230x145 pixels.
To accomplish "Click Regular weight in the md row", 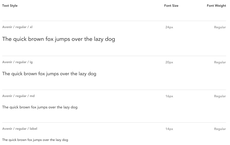I will [x=220, y=96].
